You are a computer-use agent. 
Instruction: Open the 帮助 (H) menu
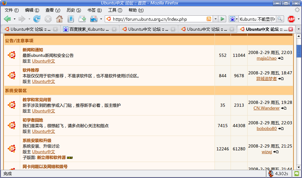click(136, 10)
